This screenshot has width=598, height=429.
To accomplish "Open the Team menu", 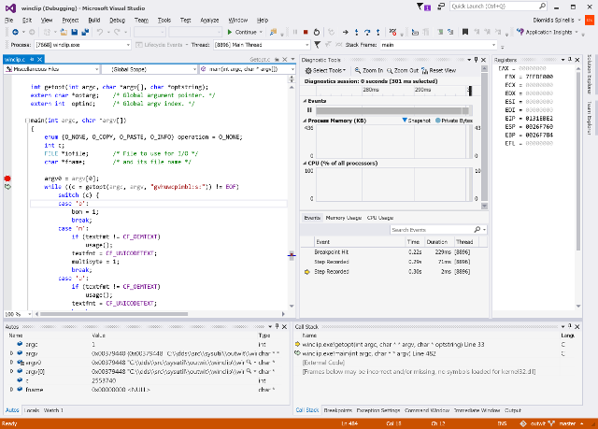I will pos(141,21).
